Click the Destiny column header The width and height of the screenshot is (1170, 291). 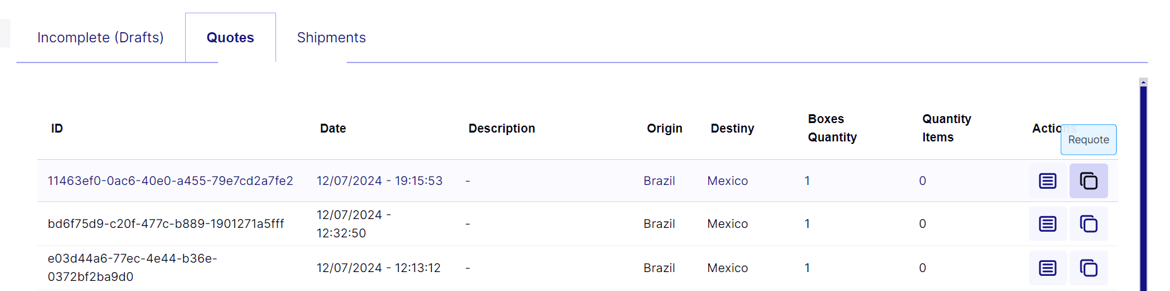pos(732,129)
